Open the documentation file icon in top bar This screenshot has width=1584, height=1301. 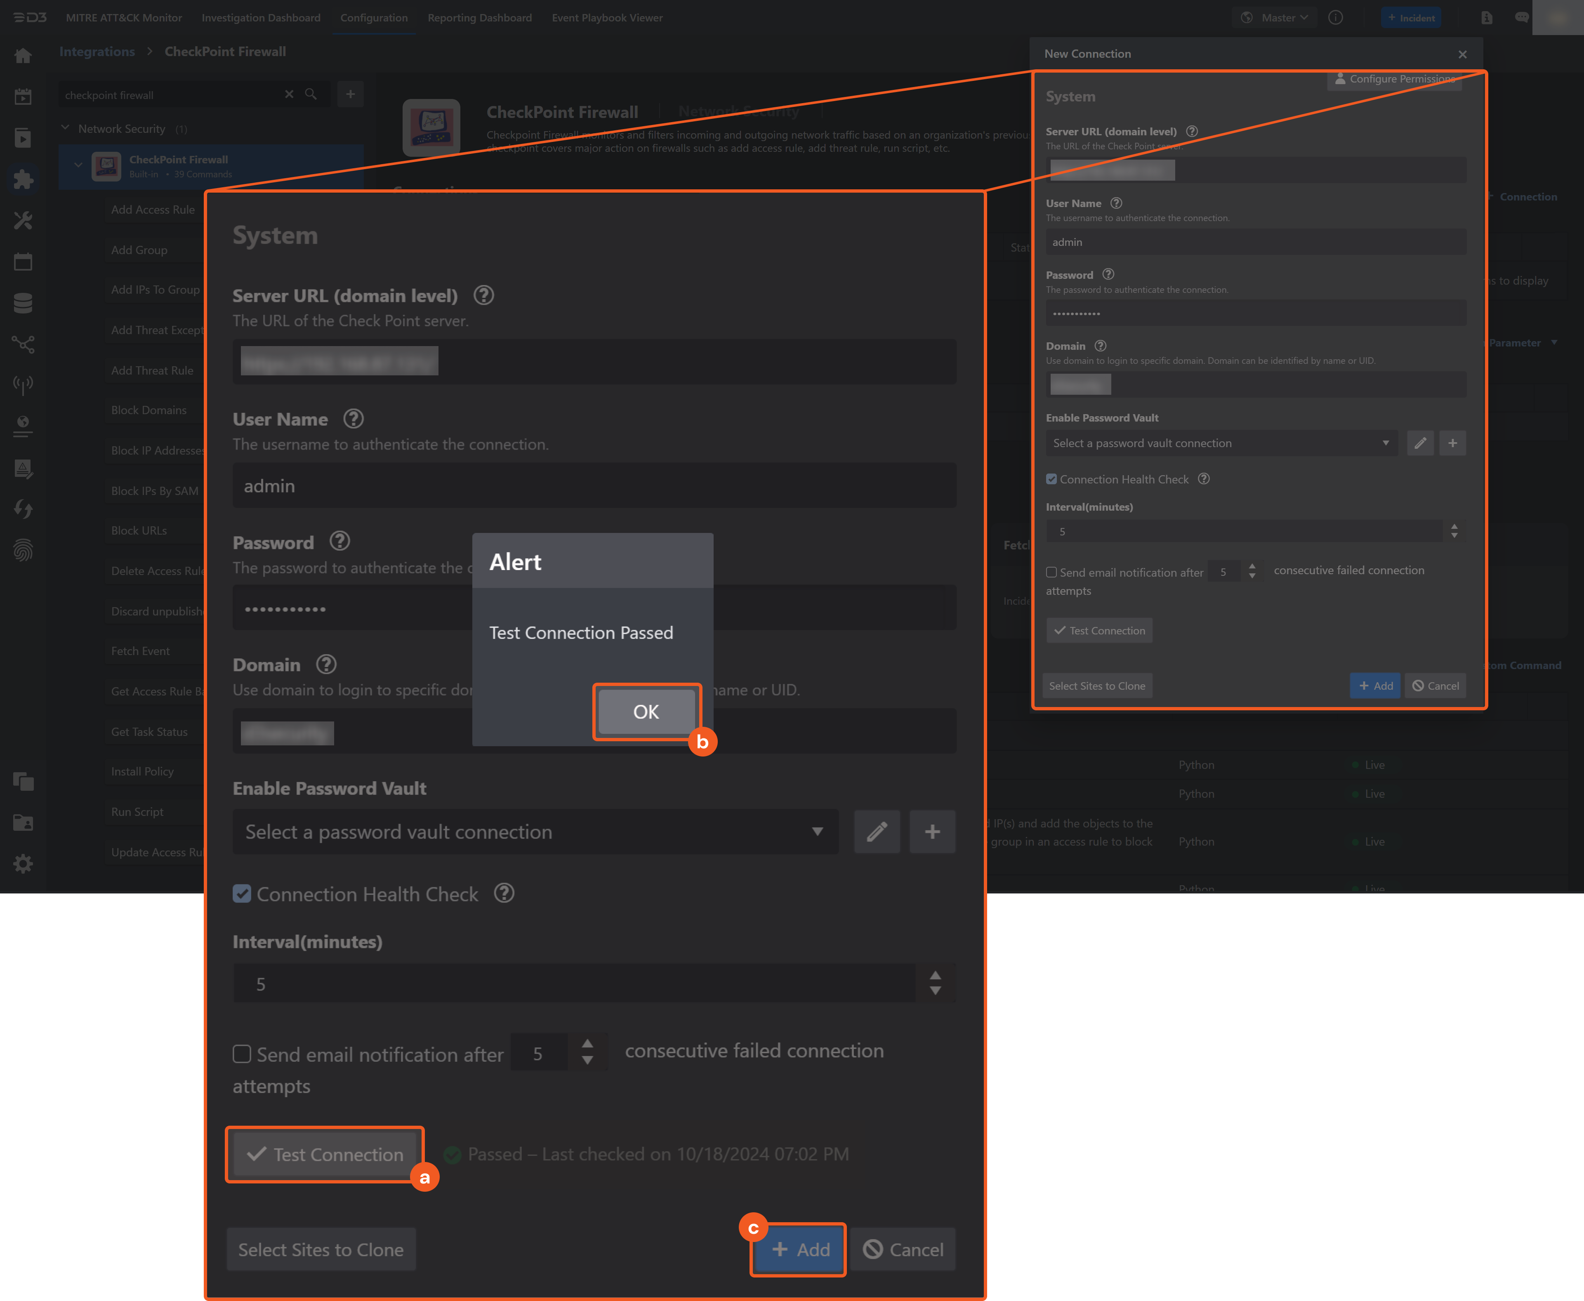[1487, 17]
